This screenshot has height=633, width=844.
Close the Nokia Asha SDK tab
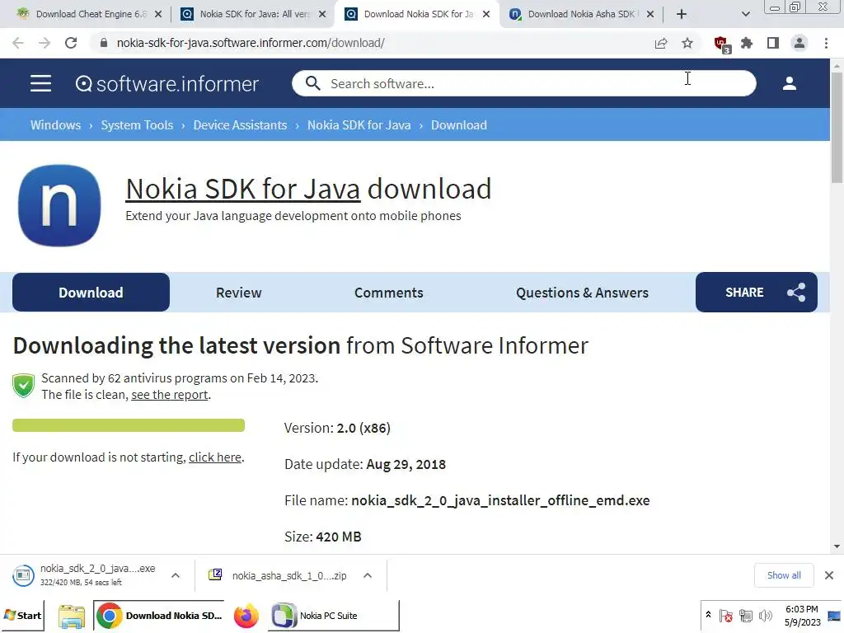pyautogui.click(x=650, y=14)
